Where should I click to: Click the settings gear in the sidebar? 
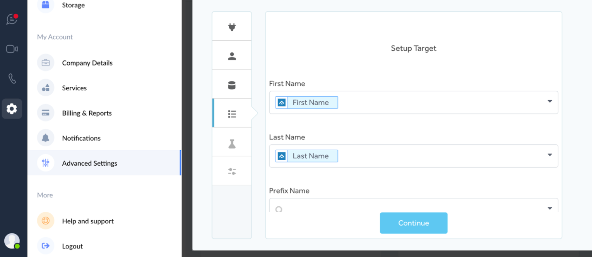click(x=12, y=109)
